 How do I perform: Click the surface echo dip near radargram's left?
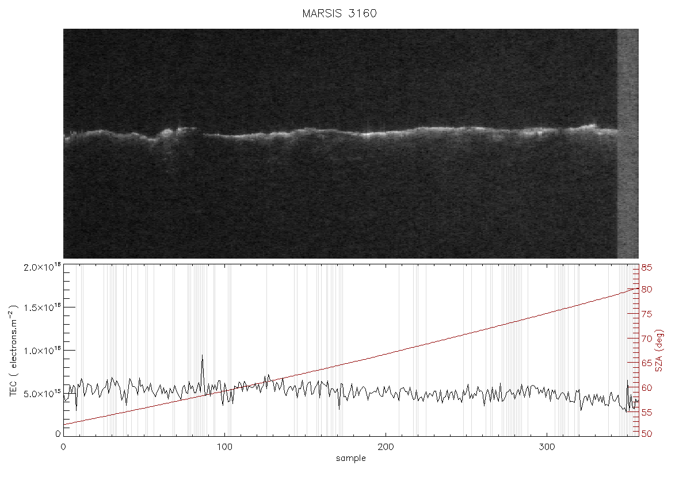point(152,139)
